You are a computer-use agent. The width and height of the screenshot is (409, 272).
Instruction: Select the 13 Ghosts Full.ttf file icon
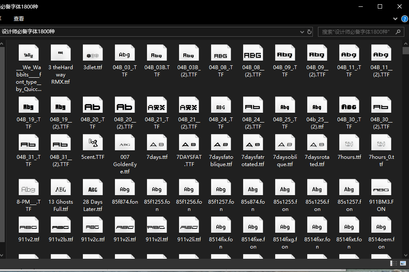(61, 187)
